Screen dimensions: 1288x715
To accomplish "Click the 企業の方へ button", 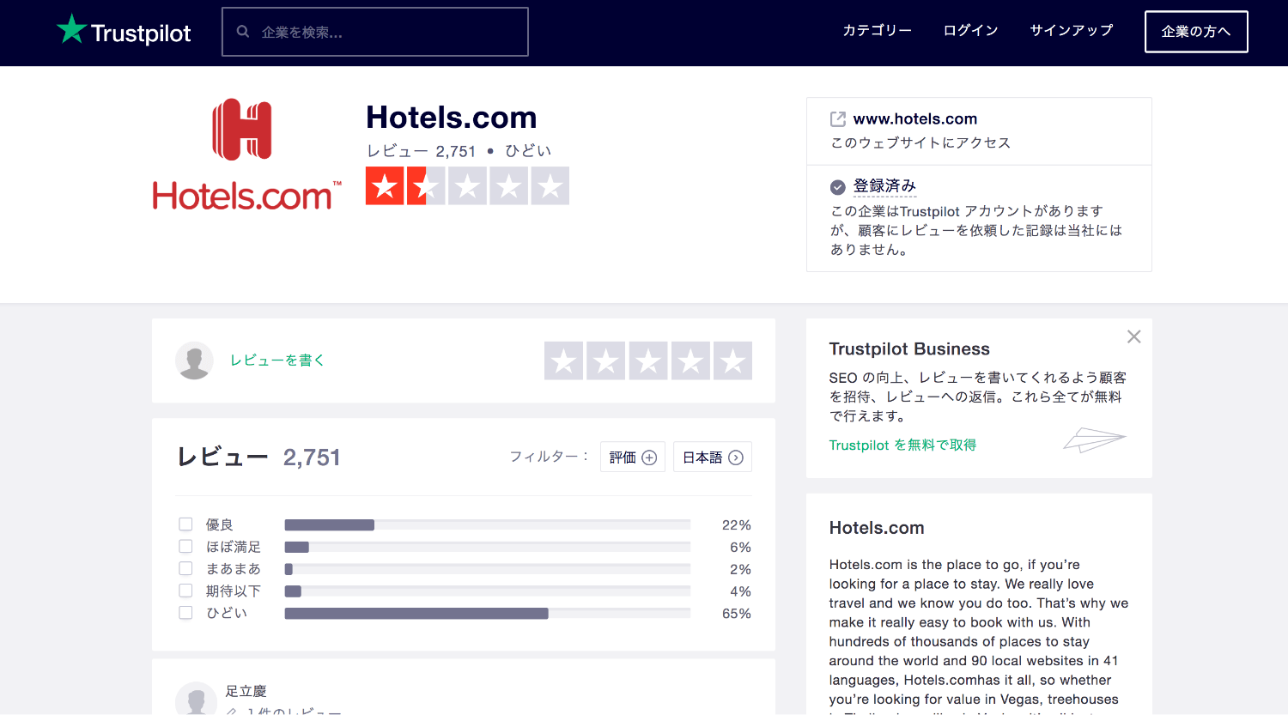I will pyautogui.click(x=1196, y=32).
